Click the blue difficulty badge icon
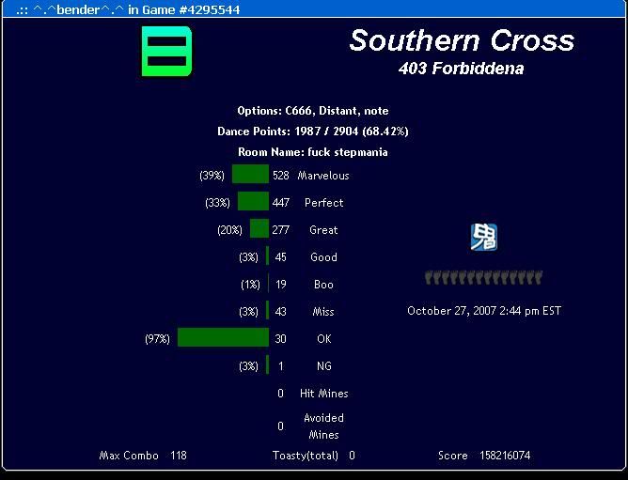 (483, 238)
